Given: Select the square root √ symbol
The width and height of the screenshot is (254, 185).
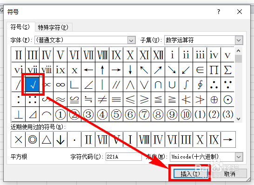Looking at the screenshot, I should (x=33, y=84).
